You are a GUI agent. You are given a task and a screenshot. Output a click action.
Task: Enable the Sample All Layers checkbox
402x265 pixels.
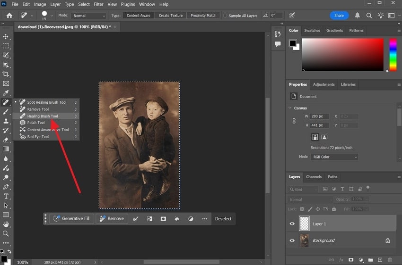225,16
